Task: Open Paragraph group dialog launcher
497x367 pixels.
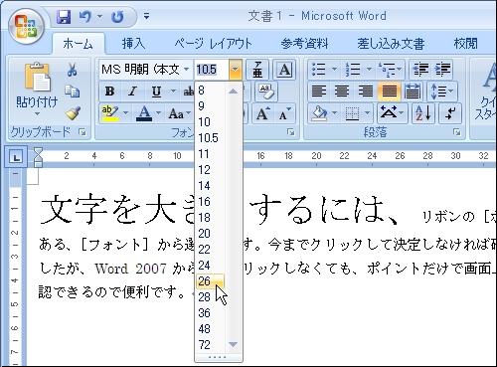Action: (457, 132)
